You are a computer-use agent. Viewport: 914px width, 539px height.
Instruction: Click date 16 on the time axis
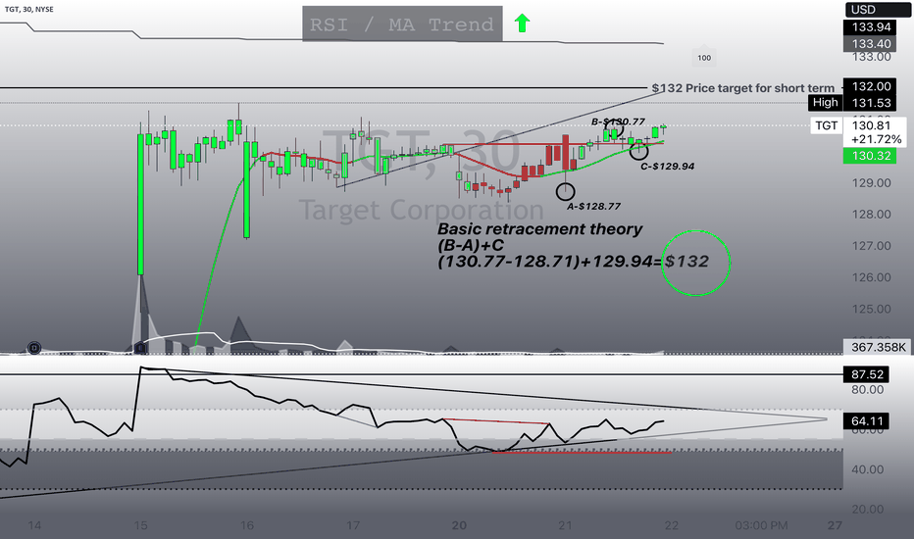(246, 525)
